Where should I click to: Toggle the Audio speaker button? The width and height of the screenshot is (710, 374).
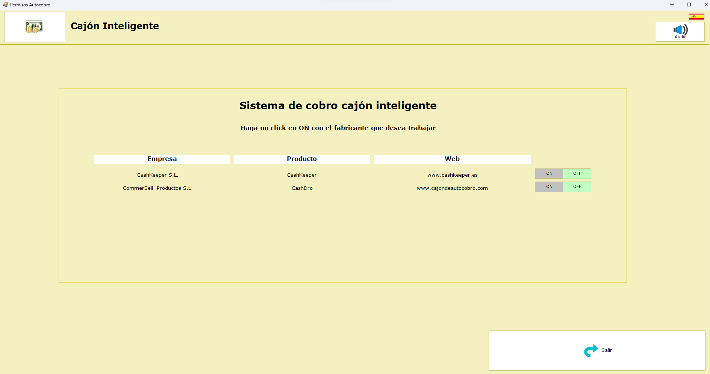coord(680,32)
